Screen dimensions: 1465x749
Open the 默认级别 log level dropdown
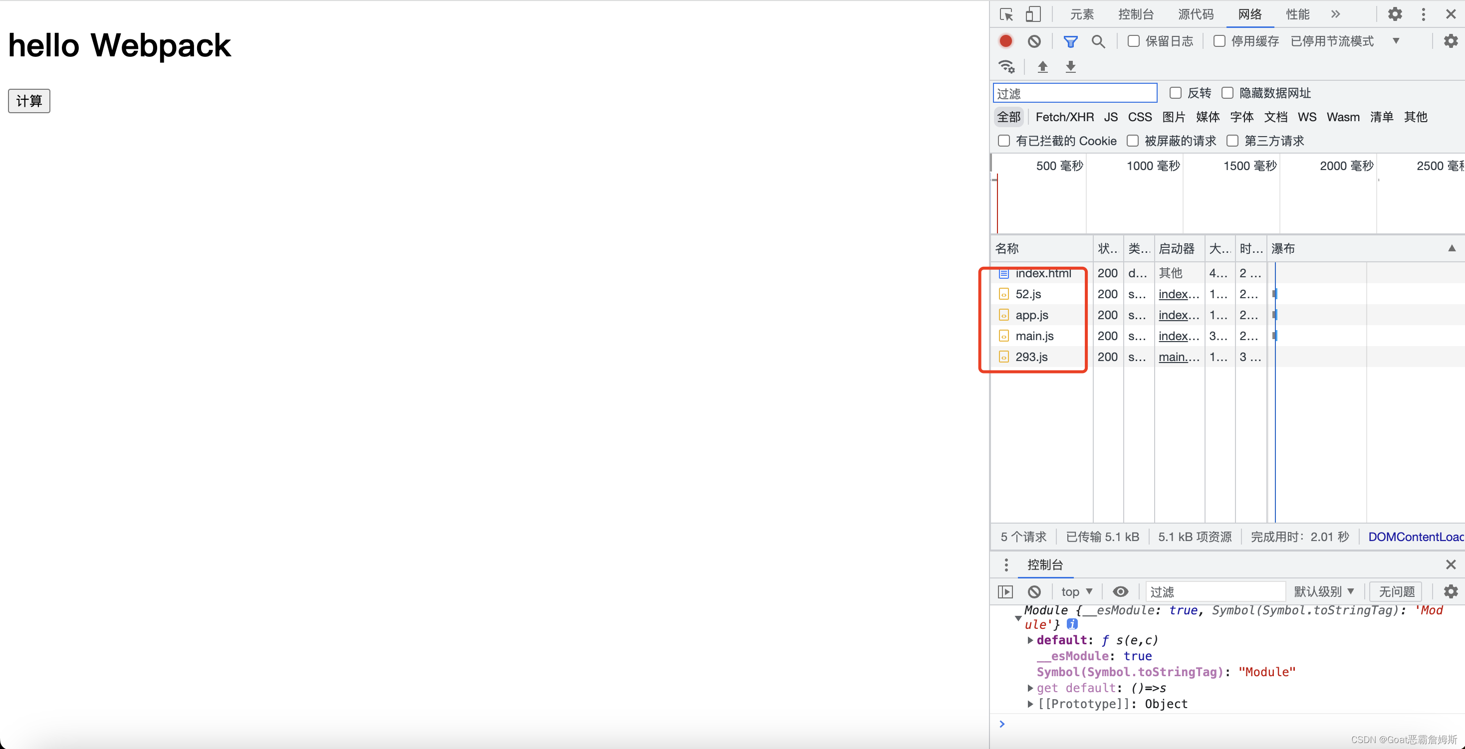pyautogui.click(x=1323, y=591)
